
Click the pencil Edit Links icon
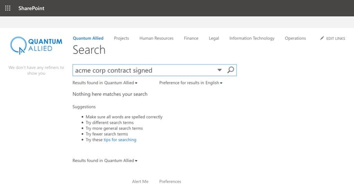pos(321,38)
